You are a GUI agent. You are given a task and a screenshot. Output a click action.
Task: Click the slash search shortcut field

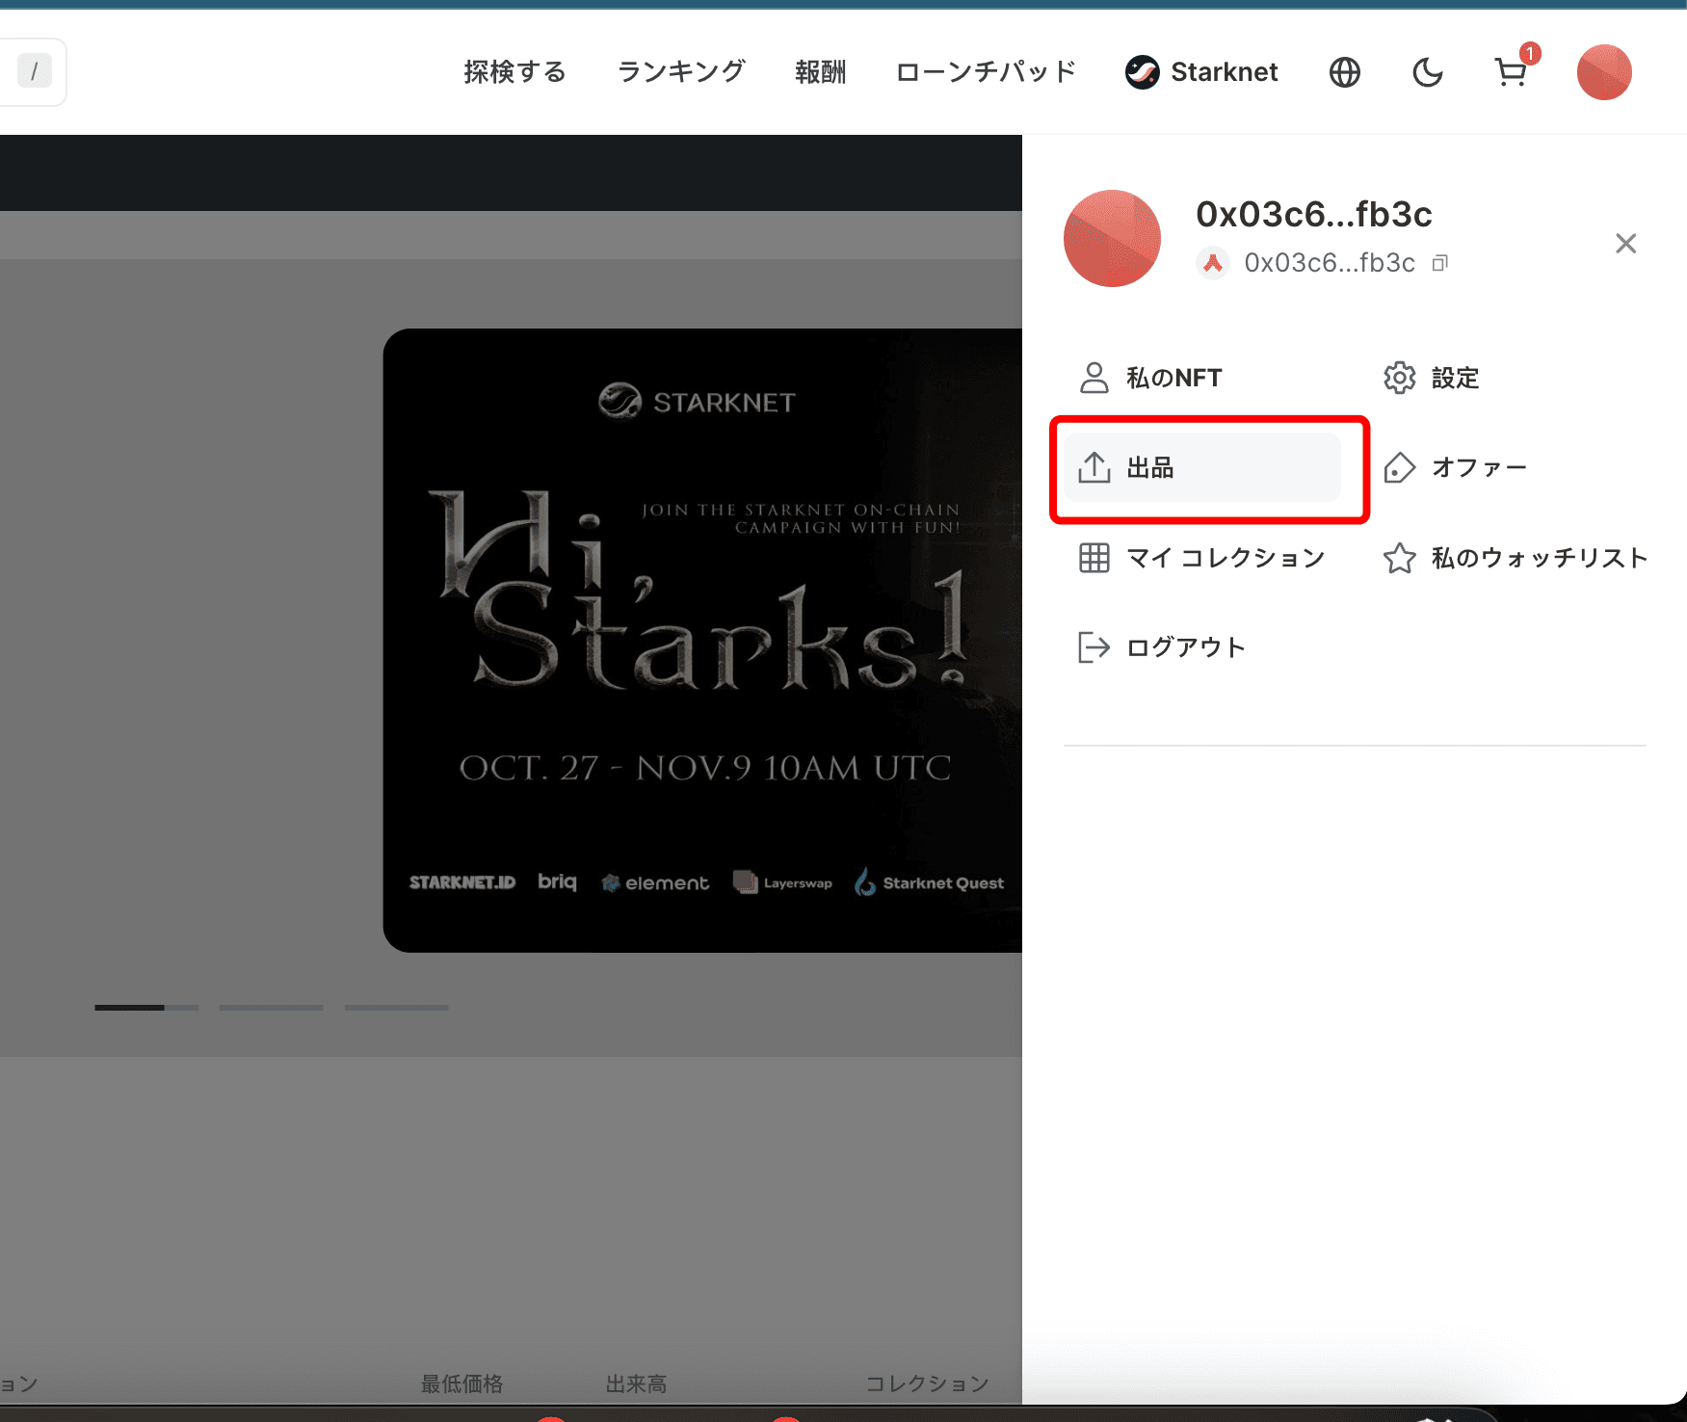(x=34, y=71)
